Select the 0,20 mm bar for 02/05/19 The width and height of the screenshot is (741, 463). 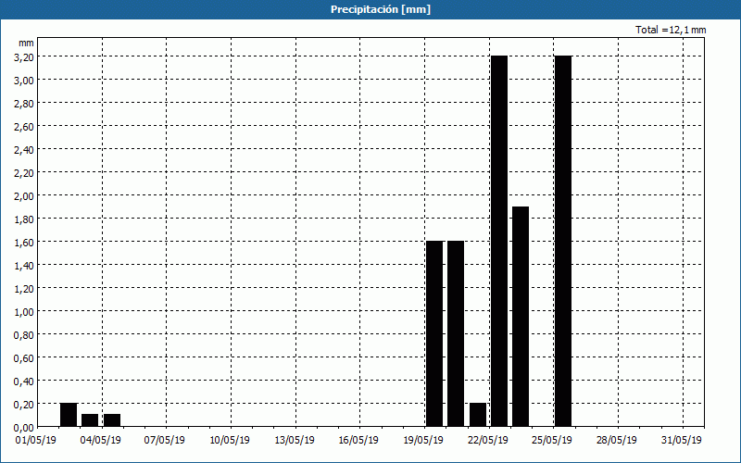[x=69, y=415]
